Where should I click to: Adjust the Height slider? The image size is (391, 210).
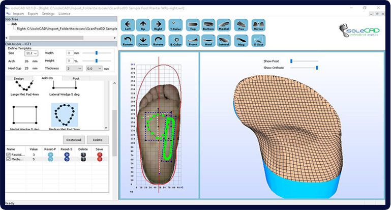97,61
